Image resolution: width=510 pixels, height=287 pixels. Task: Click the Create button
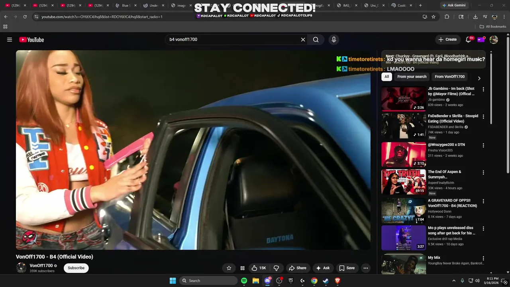point(447,39)
